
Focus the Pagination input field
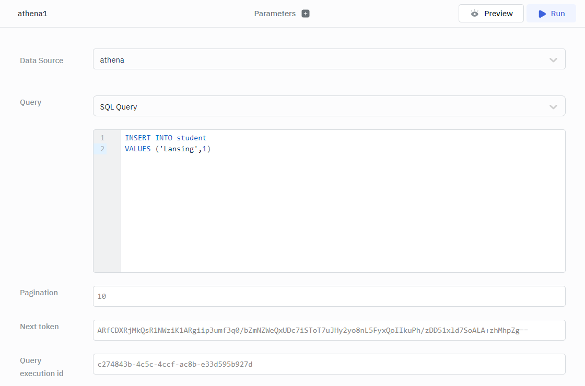pos(329,296)
